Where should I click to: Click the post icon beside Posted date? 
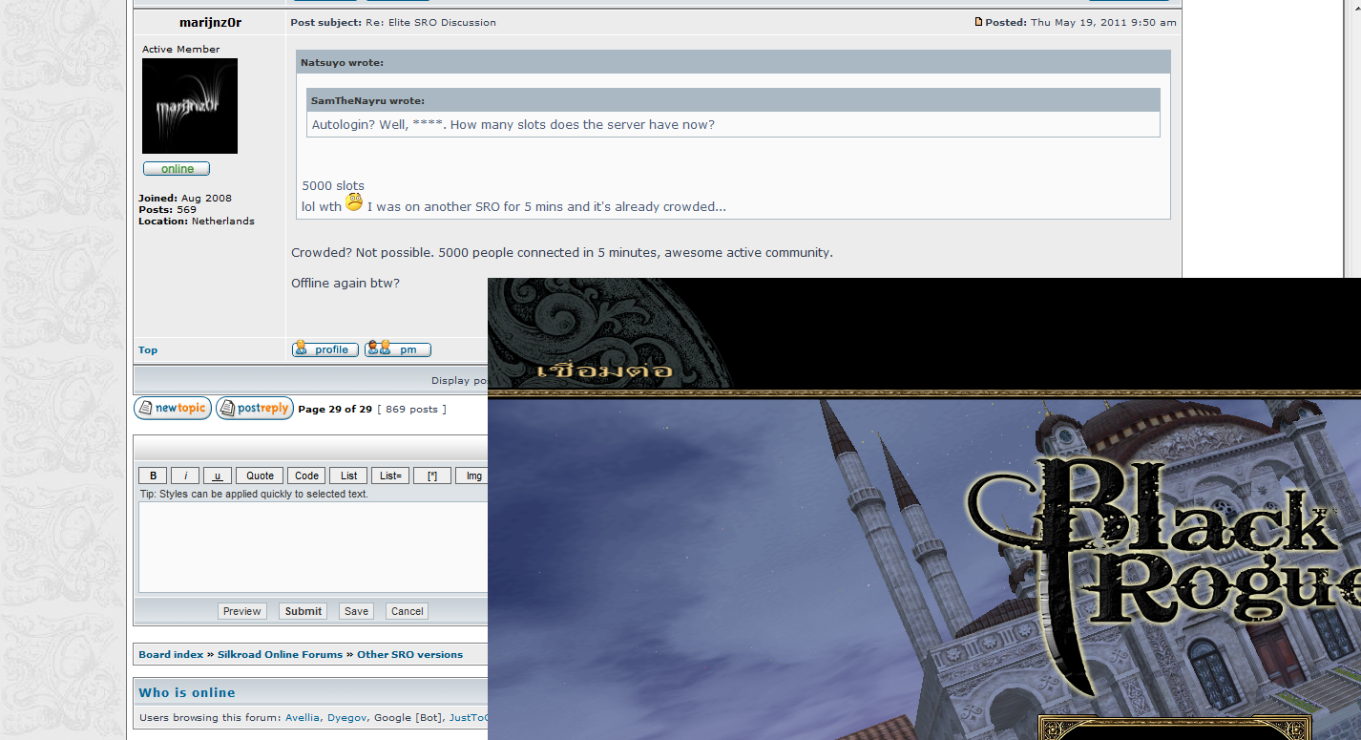pyautogui.click(x=978, y=22)
